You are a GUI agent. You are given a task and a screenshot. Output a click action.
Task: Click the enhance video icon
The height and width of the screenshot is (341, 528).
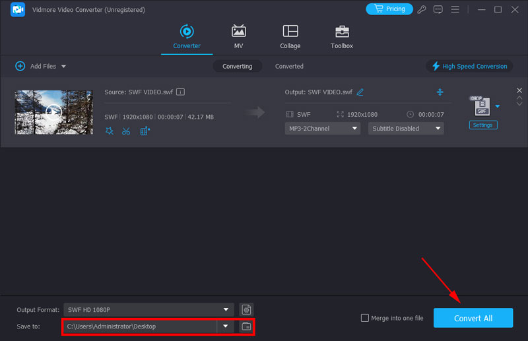tap(145, 131)
